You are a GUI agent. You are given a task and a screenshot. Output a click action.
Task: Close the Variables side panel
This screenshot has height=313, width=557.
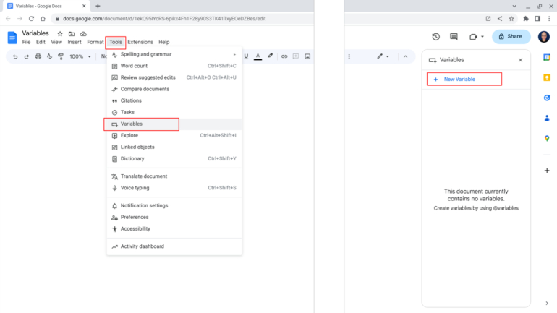(x=520, y=60)
